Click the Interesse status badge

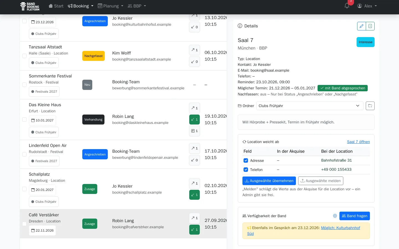point(365,42)
